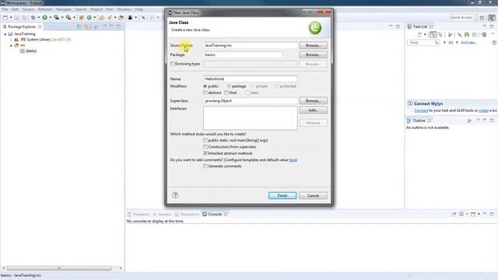
Task: Enable Constructors from superclass checkbox
Action: coord(205,147)
